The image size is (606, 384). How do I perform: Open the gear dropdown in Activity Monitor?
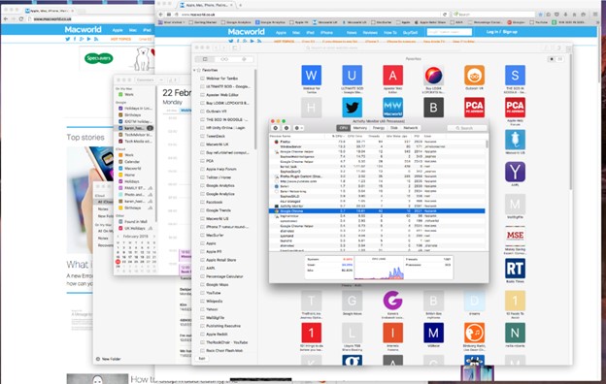299,128
